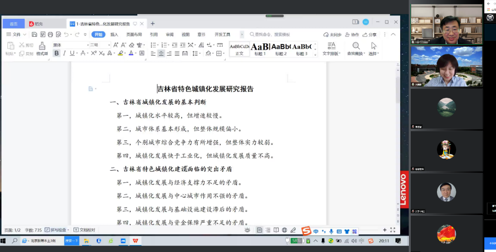Click the Format Painter (格式刷) tool

pos(42,48)
